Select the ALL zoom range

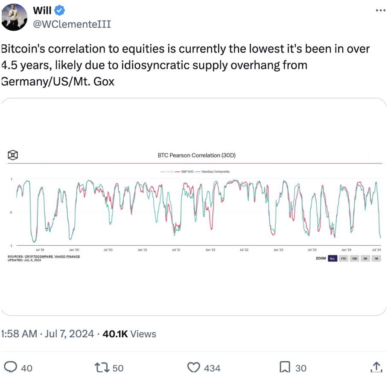coord(333,258)
